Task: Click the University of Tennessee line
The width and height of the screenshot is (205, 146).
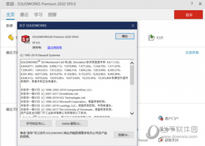Action: (67, 109)
